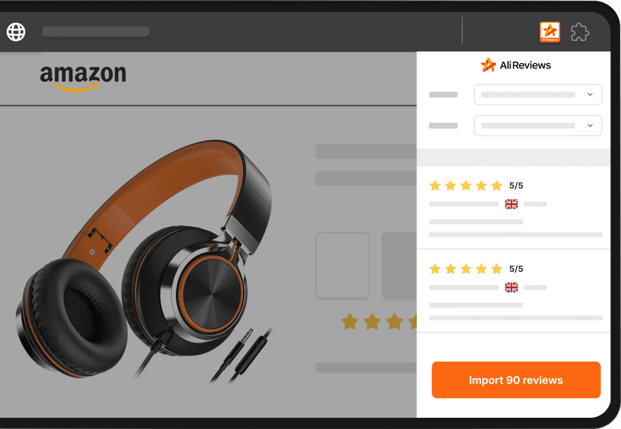Click the UK flag on second review
The height and width of the screenshot is (429, 621).
point(511,287)
